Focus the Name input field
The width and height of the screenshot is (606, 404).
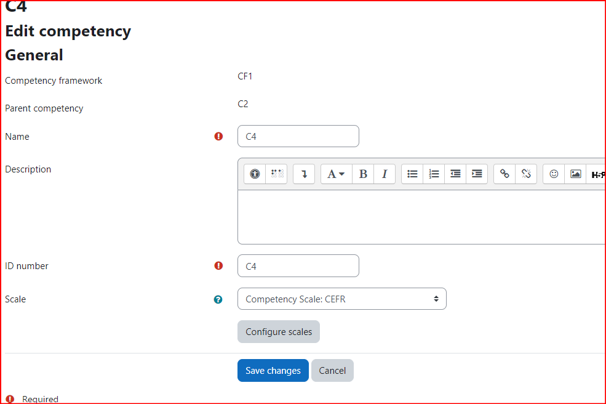pos(298,136)
